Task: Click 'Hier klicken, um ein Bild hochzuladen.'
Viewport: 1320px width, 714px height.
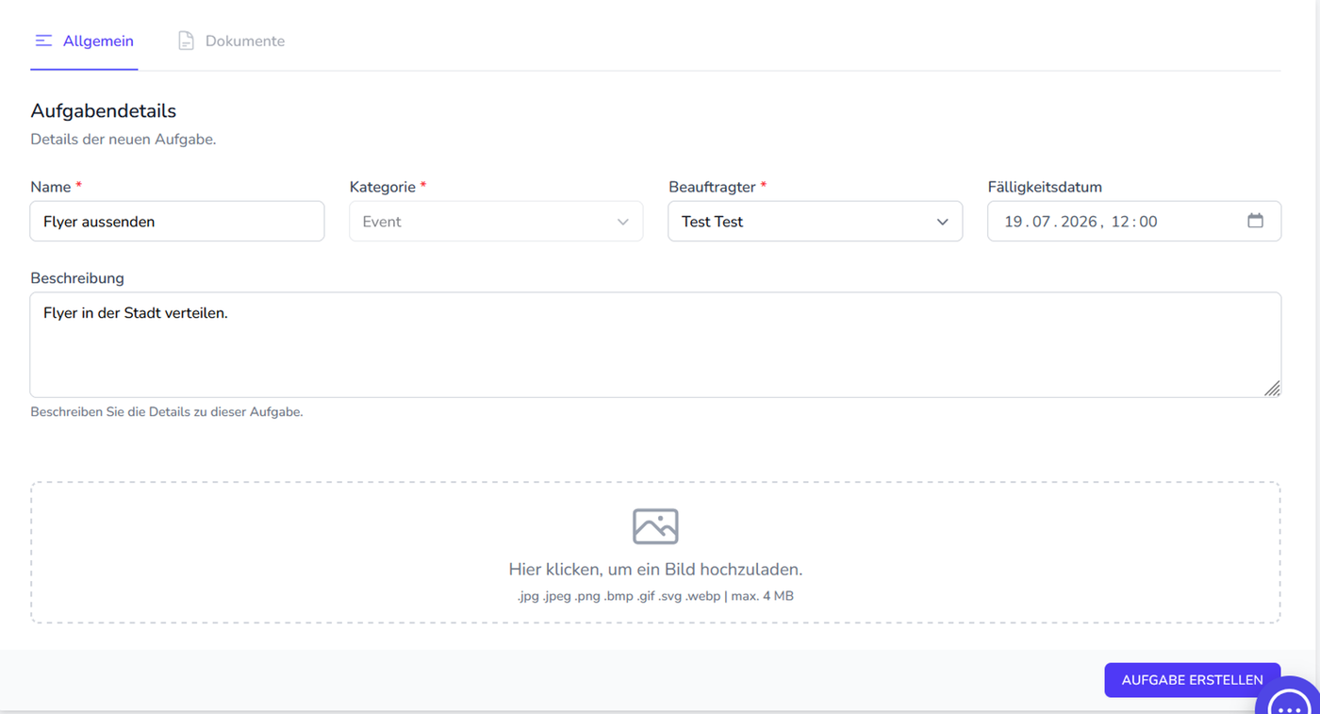Action: (655, 570)
